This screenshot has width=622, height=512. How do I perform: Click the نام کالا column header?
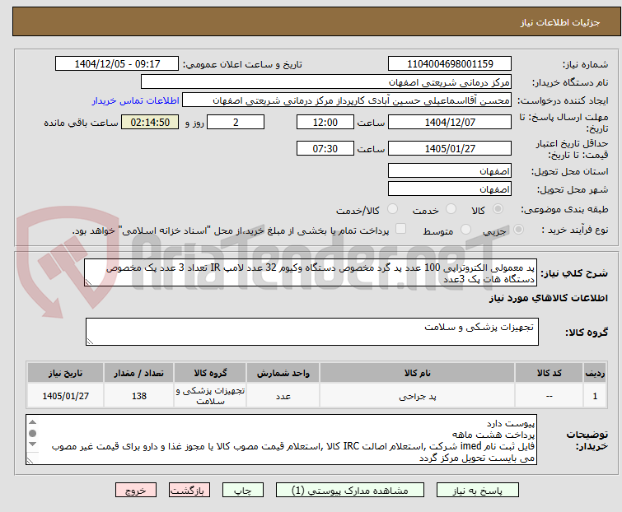coord(418,373)
